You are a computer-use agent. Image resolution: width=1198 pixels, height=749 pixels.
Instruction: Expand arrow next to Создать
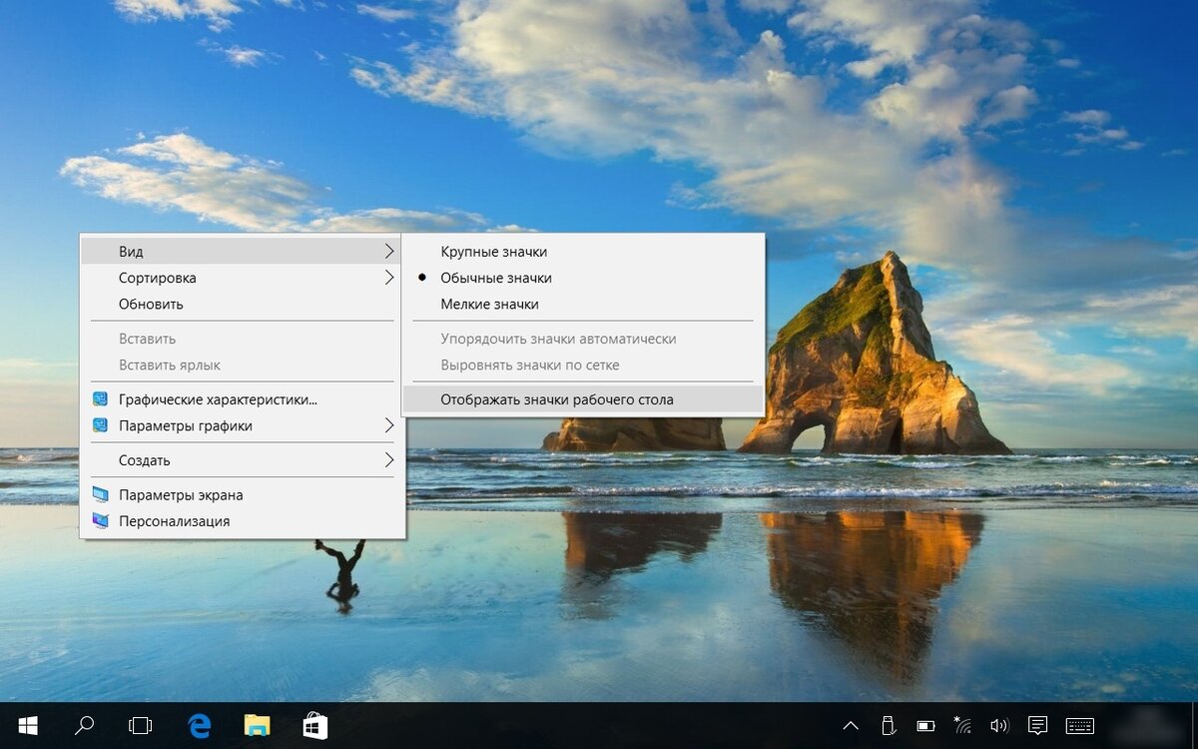389,460
